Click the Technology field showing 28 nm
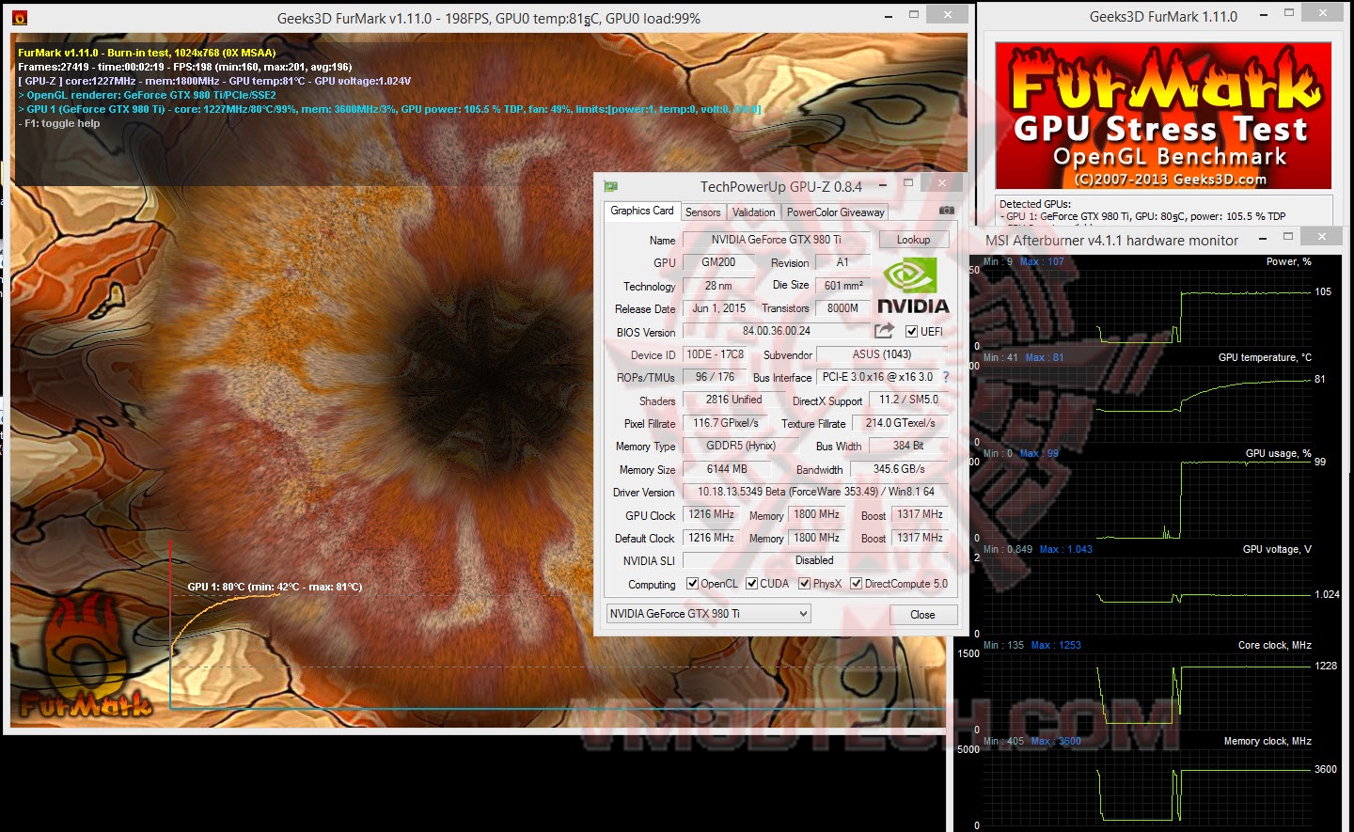 pyautogui.click(x=719, y=286)
